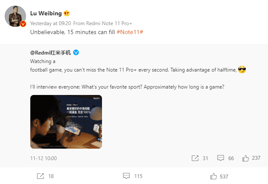Click the sunglasses emoji in the repost
Image resolution: width=268 pixels, height=184 pixels.
coord(242,70)
